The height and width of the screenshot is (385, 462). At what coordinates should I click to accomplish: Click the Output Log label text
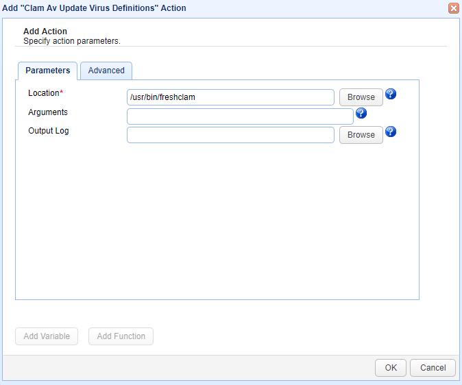click(x=49, y=131)
